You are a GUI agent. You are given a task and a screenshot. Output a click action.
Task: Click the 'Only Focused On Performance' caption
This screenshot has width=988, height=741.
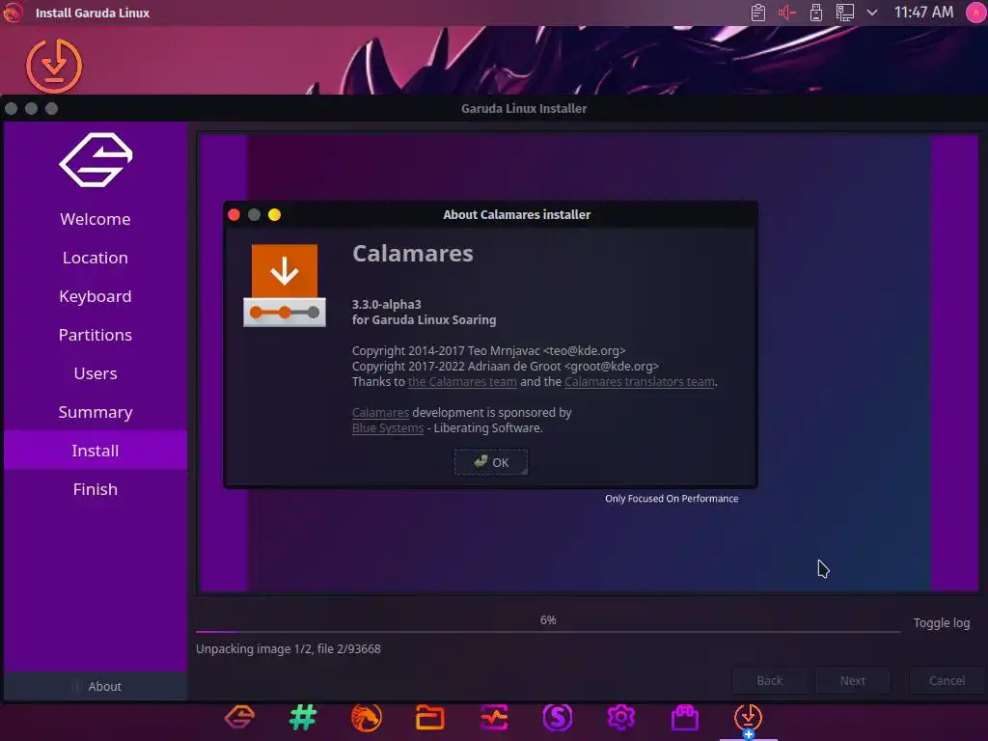coord(672,499)
